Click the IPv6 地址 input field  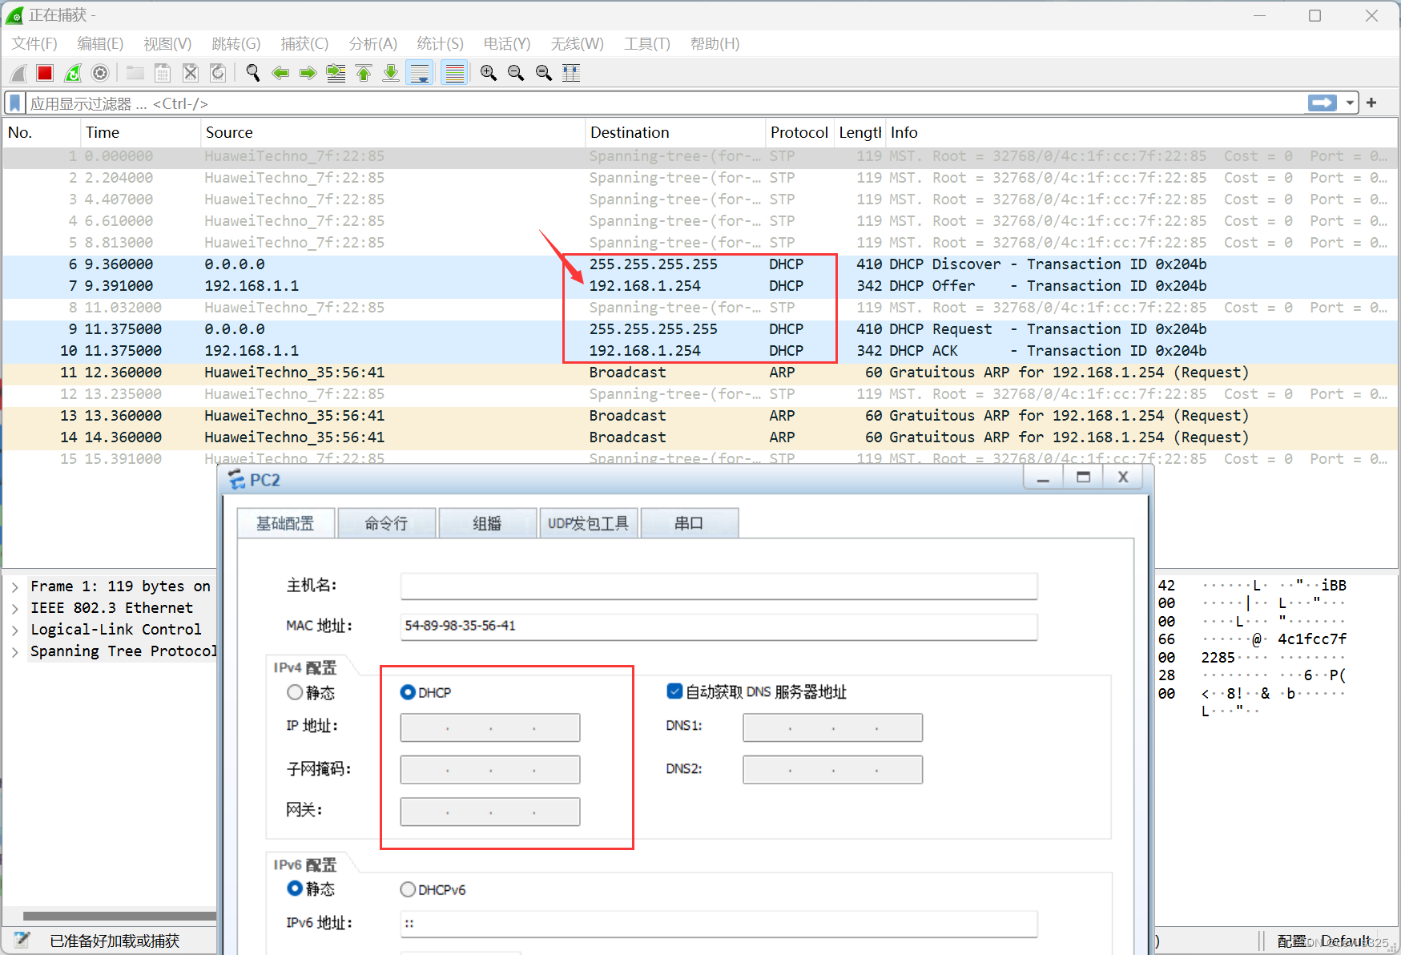coord(719,924)
